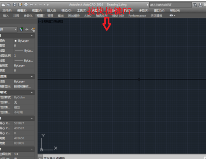Open the 插入(I) menu
Image resolution: width=206 pixels, height=159 pixels.
coord(51,11)
